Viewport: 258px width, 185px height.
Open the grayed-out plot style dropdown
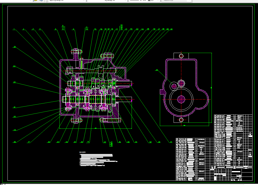point(176,0)
